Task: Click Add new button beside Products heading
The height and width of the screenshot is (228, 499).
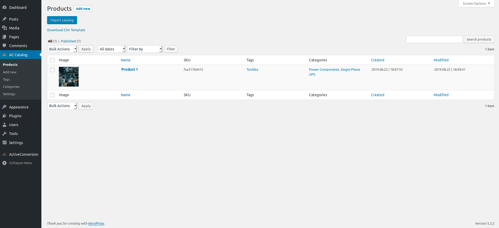Action: click(x=83, y=9)
